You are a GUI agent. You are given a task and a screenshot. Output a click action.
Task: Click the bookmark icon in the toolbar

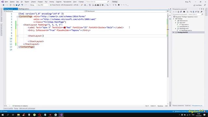pos(119,5)
